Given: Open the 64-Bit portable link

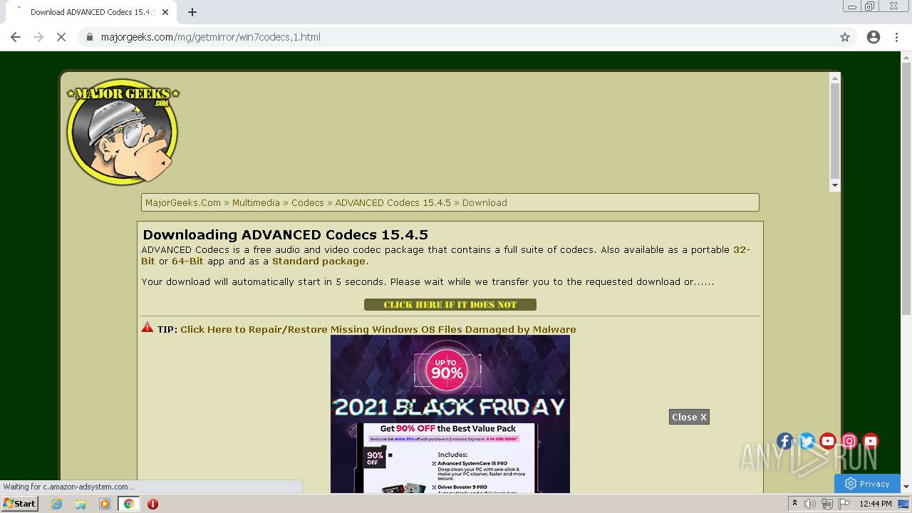Looking at the screenshot, I should [x=187, y=261].
